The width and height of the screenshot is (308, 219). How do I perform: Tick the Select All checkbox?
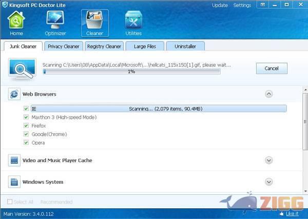click(x=10, y=202)
